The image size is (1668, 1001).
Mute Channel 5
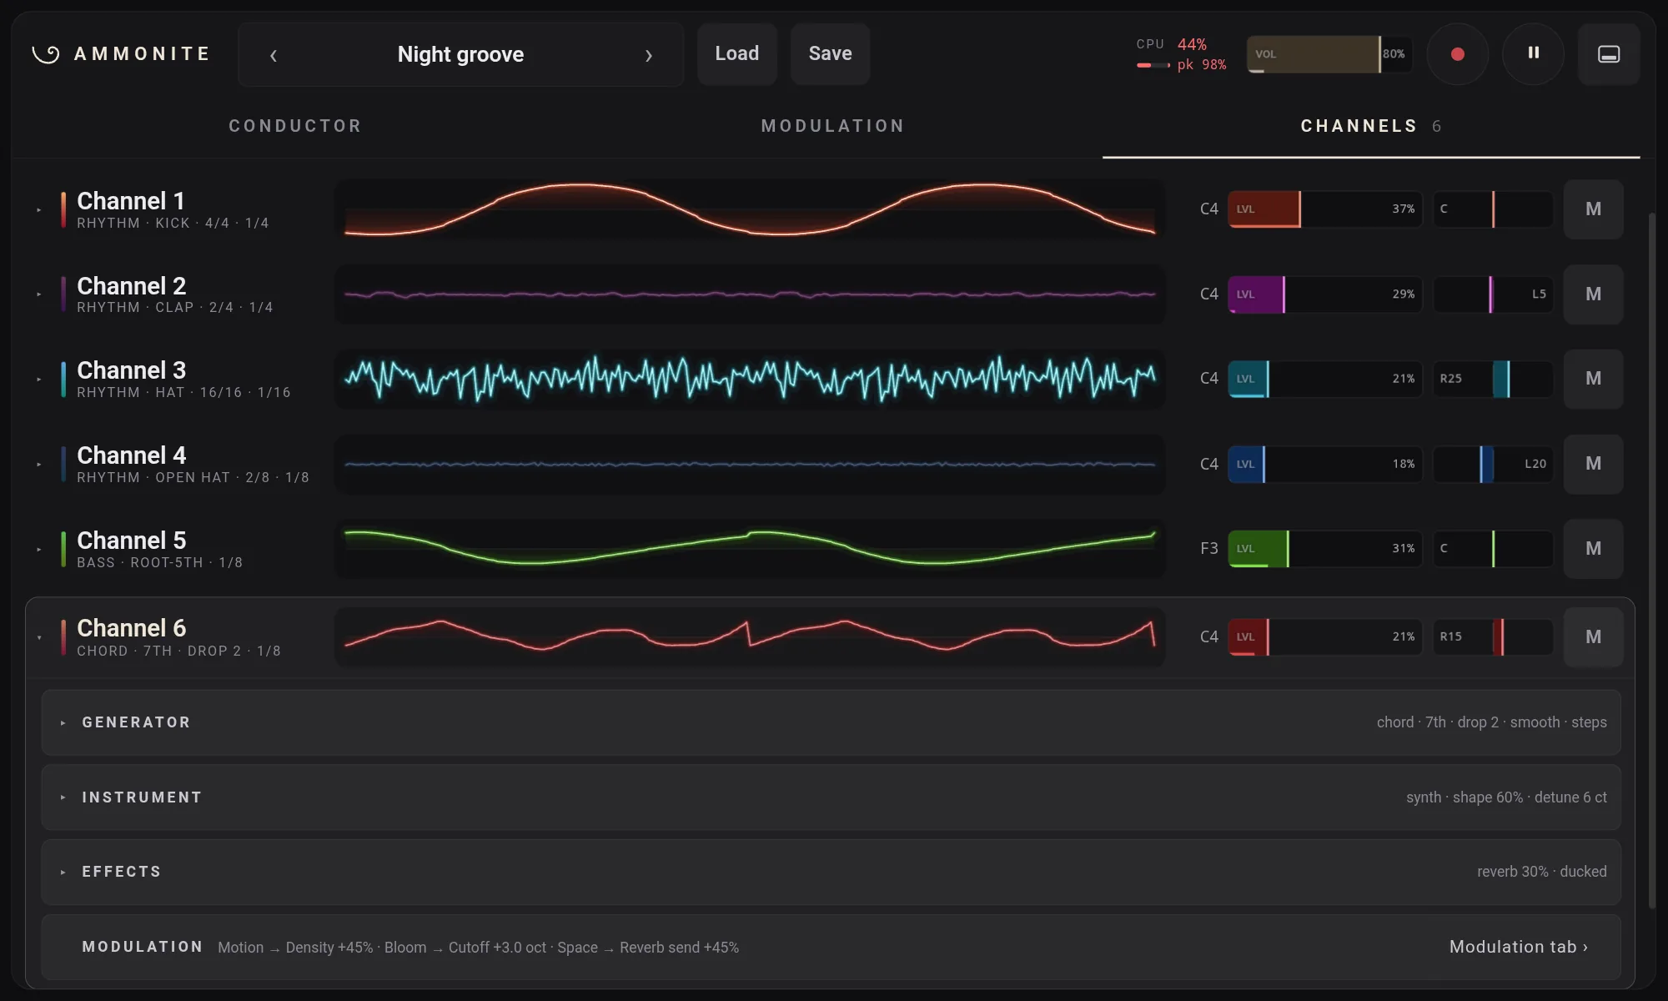click(x=1593, y=549)
